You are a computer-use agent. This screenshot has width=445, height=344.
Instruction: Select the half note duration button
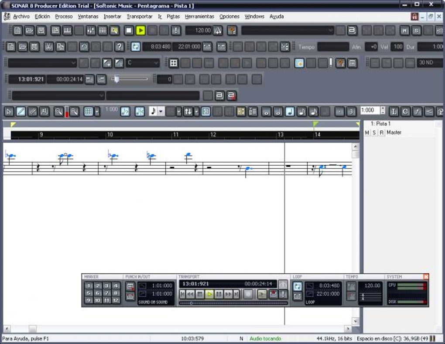[x=278, y=111]
